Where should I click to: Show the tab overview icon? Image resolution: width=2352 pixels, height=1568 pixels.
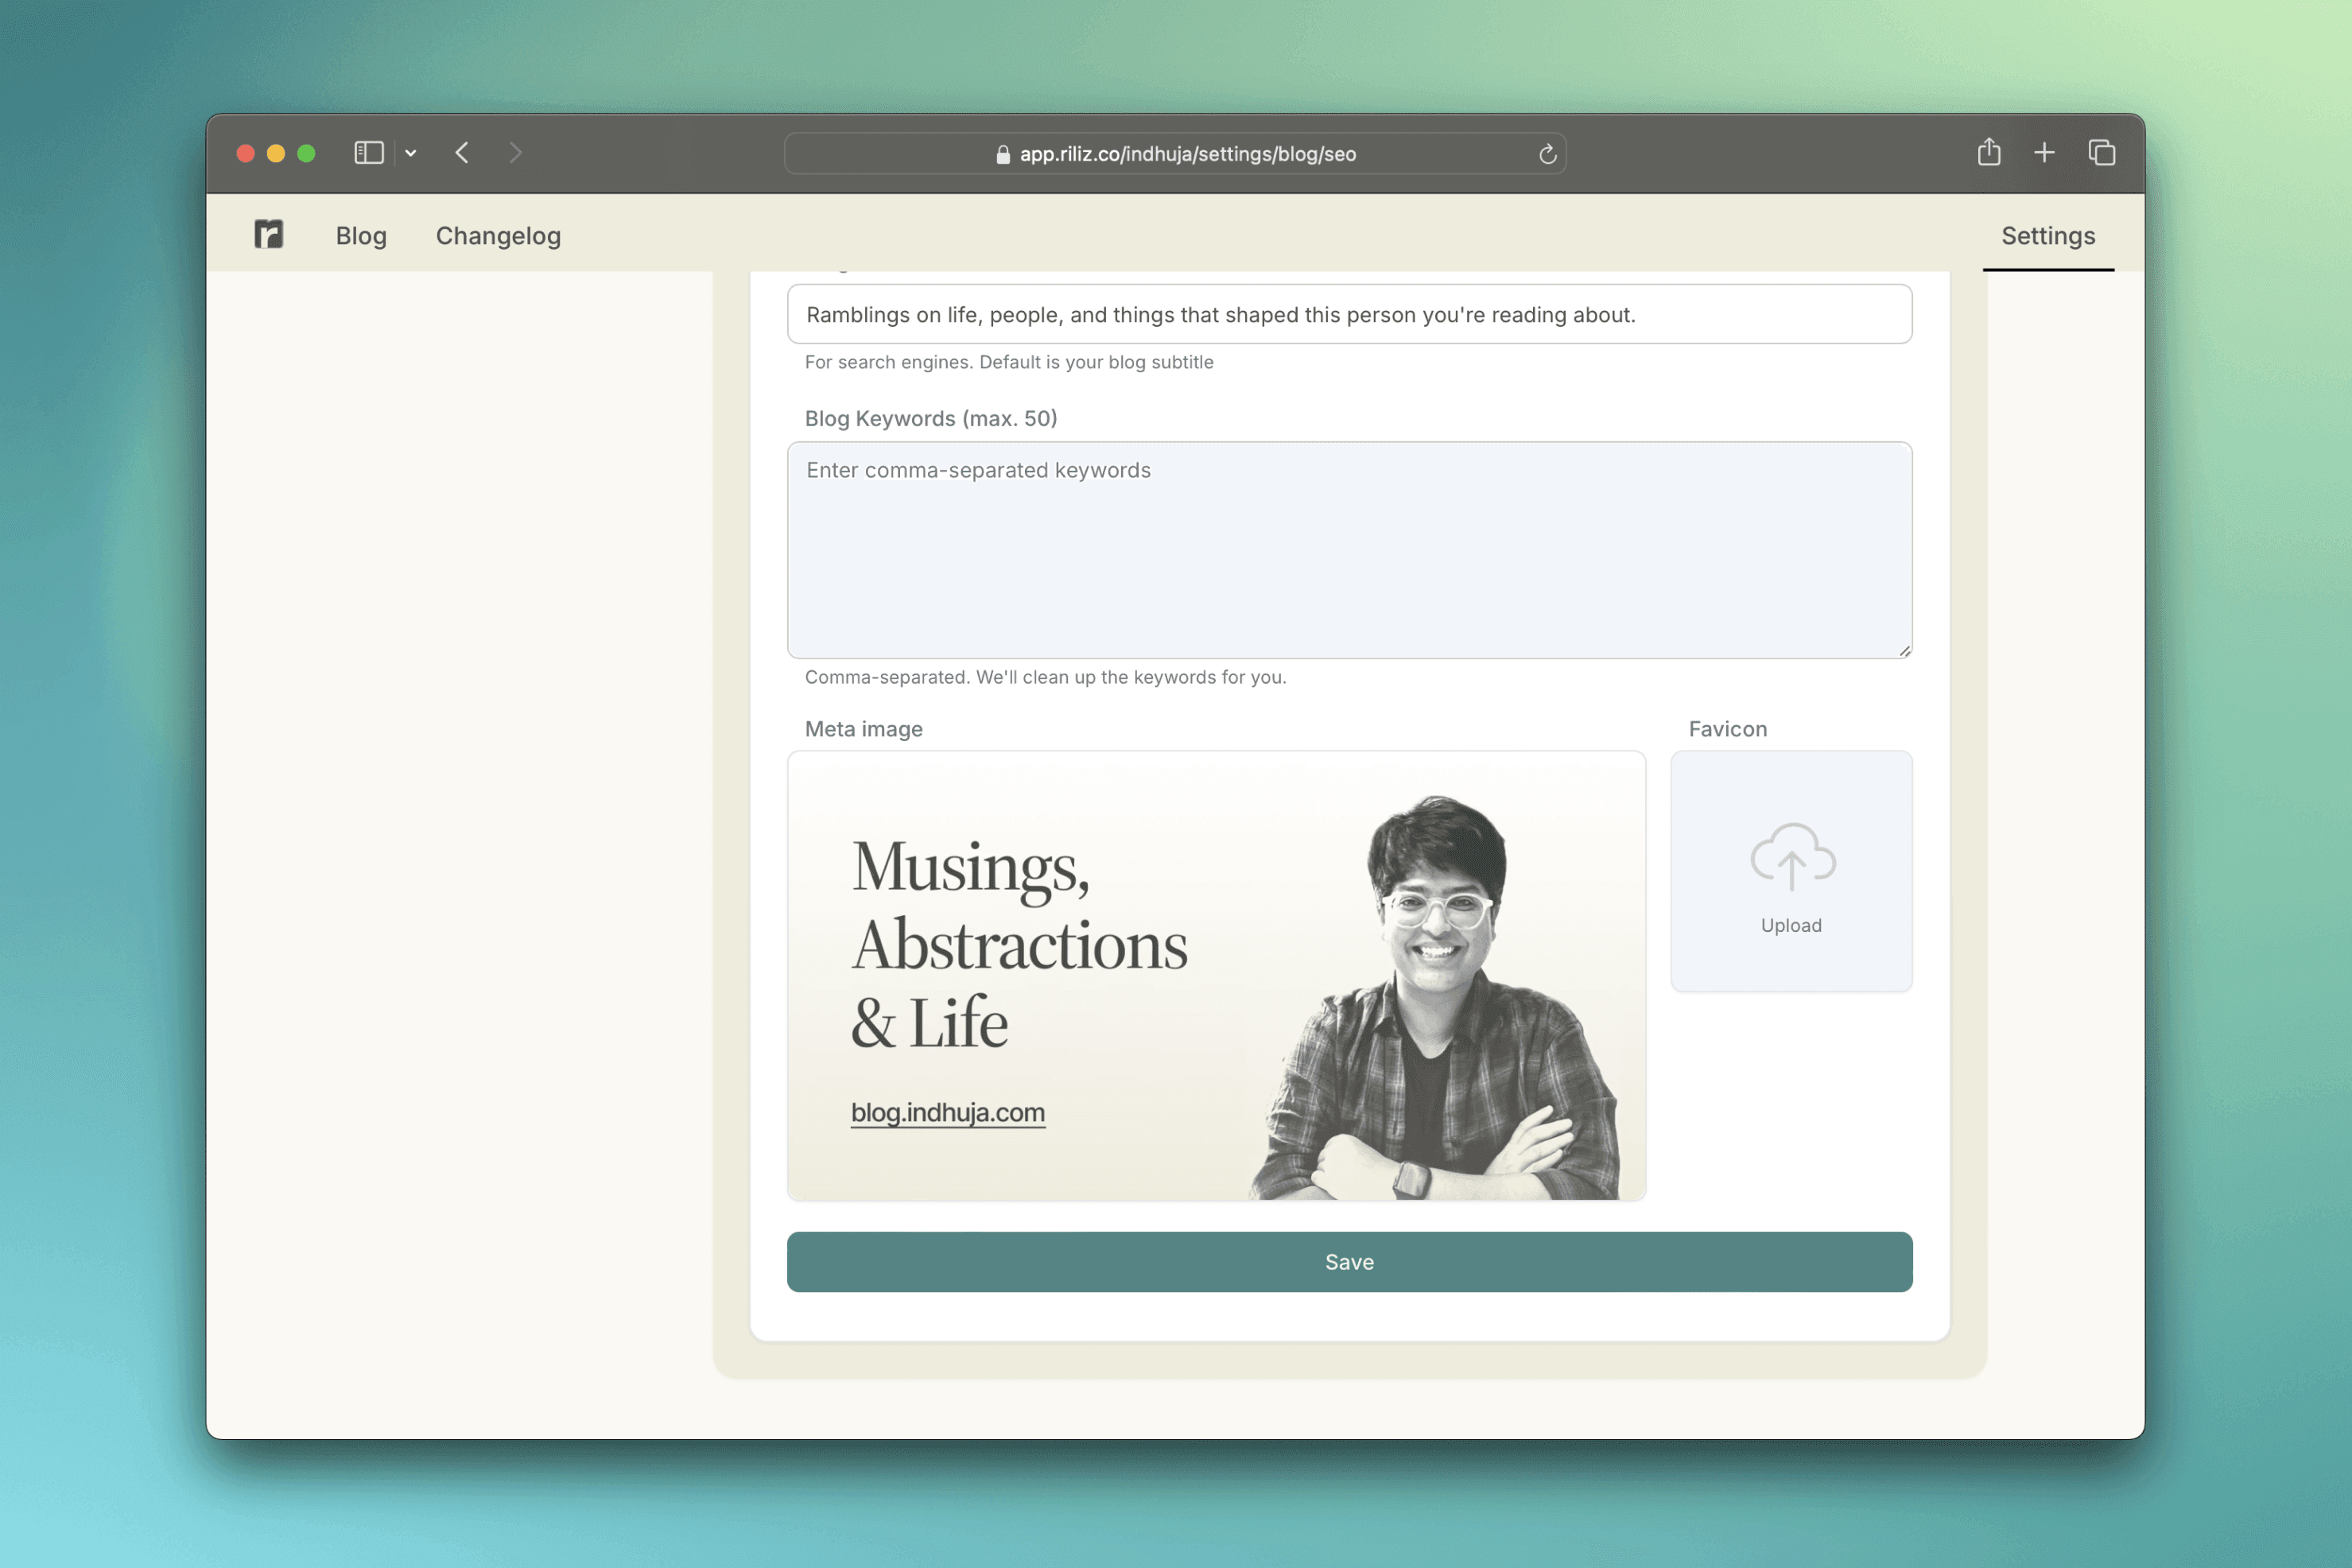tap(2101, 153)
